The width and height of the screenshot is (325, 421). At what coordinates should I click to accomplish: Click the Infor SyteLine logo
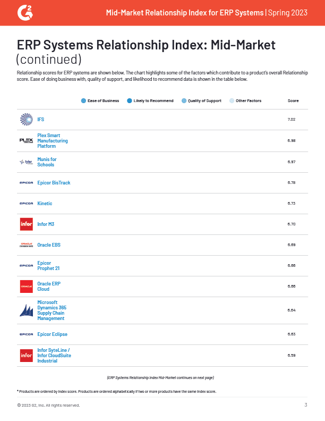(26, 355)
